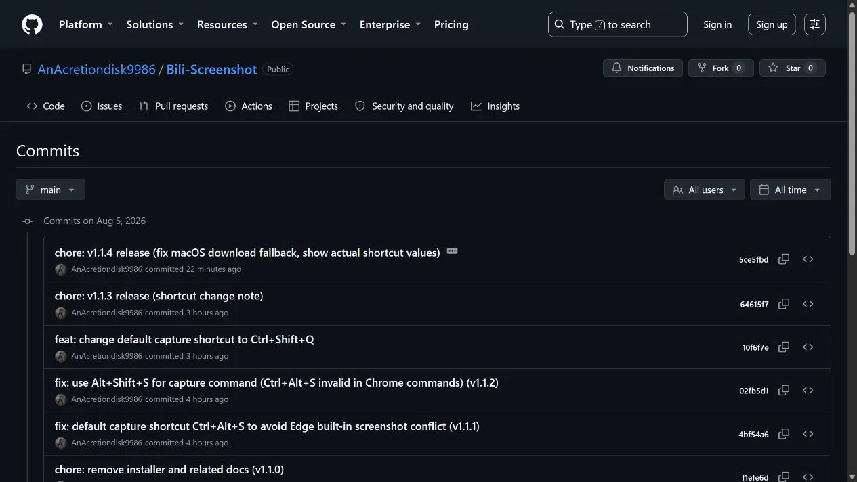
Task: Open the Bili-Screenshot repository link
Action: [212, 69]
